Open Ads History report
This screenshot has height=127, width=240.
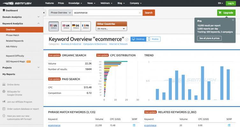[x=11, y=46]
